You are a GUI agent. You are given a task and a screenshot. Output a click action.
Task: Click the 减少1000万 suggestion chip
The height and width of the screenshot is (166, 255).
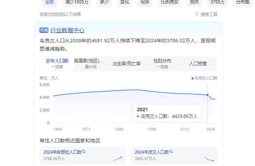tap(76, 2)
